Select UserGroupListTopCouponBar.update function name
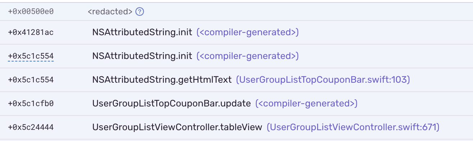This screenshot has width=473, height=141. [x=171, y=104]
